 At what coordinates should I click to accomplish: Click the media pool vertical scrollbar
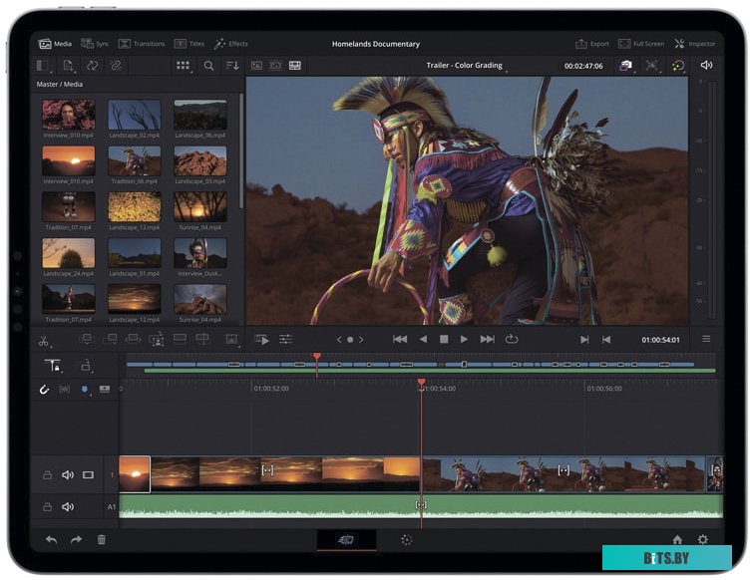click(x=241, y=150)
